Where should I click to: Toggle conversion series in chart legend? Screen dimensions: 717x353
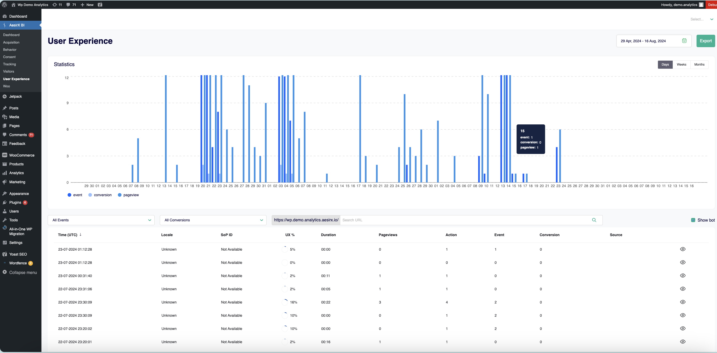pyautogui.click(x=100, y=195)
